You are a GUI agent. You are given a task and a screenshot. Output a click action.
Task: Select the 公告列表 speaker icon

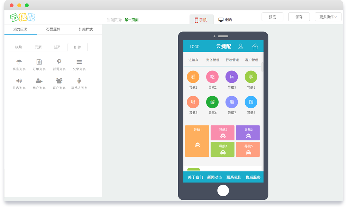click(x=19, y=81)
